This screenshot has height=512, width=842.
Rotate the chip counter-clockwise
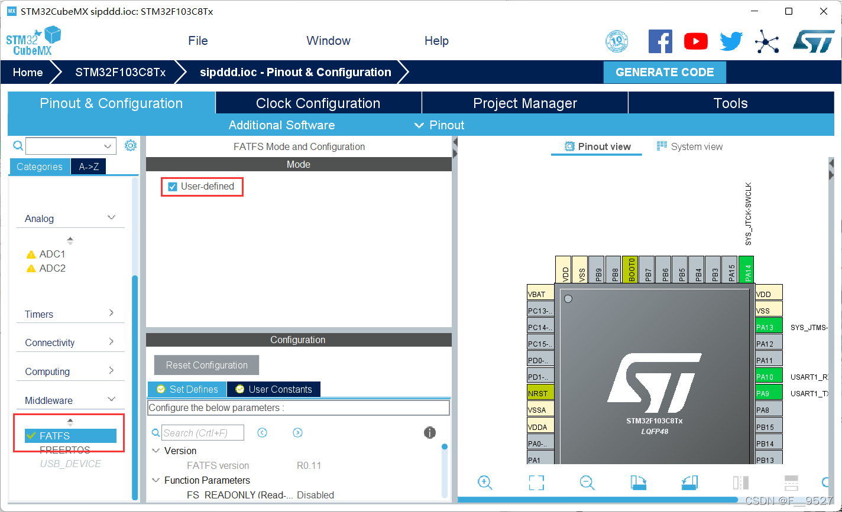(x=689, y=482)
